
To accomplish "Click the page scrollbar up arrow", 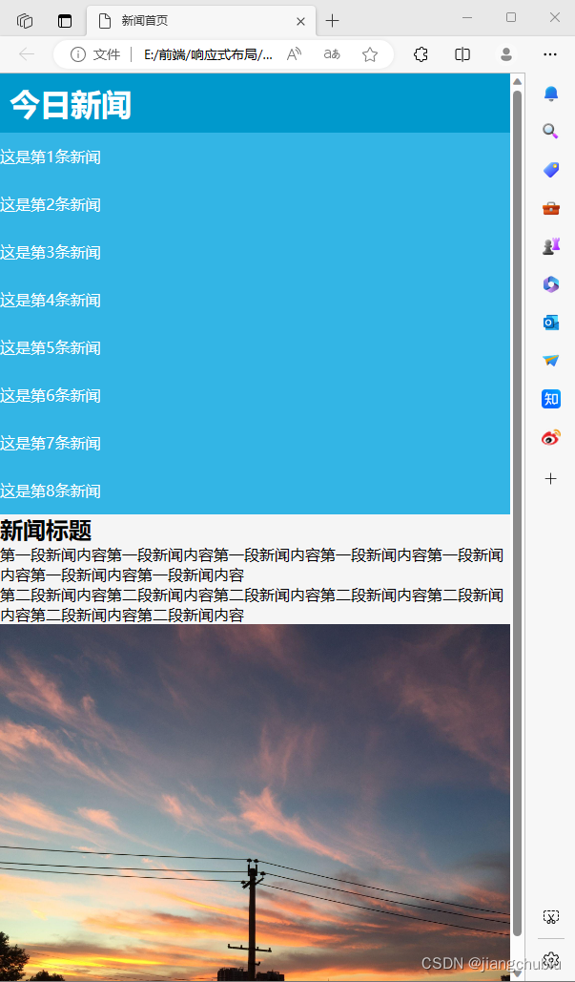I will coord(517,81).
